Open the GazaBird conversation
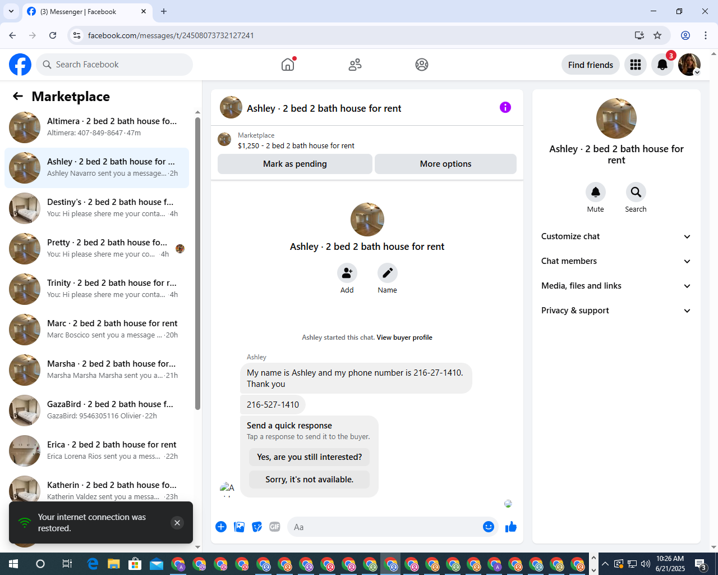718x575 pixels. coord(97,410)
